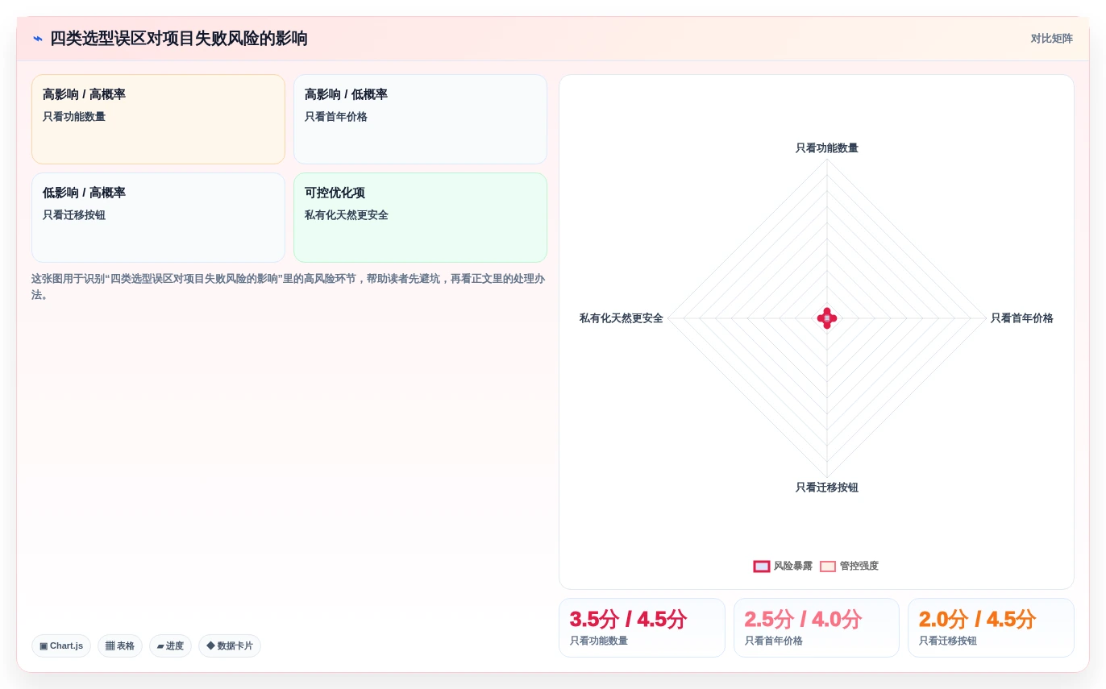Viewport: 1106px width, 689px height.
Task: Click the 对比矩阵 label in header
Action: coord(1051,39)
